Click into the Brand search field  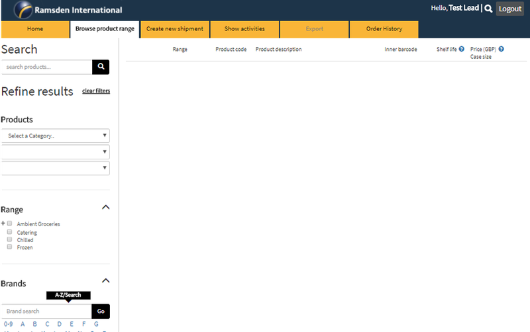[46, 311]
